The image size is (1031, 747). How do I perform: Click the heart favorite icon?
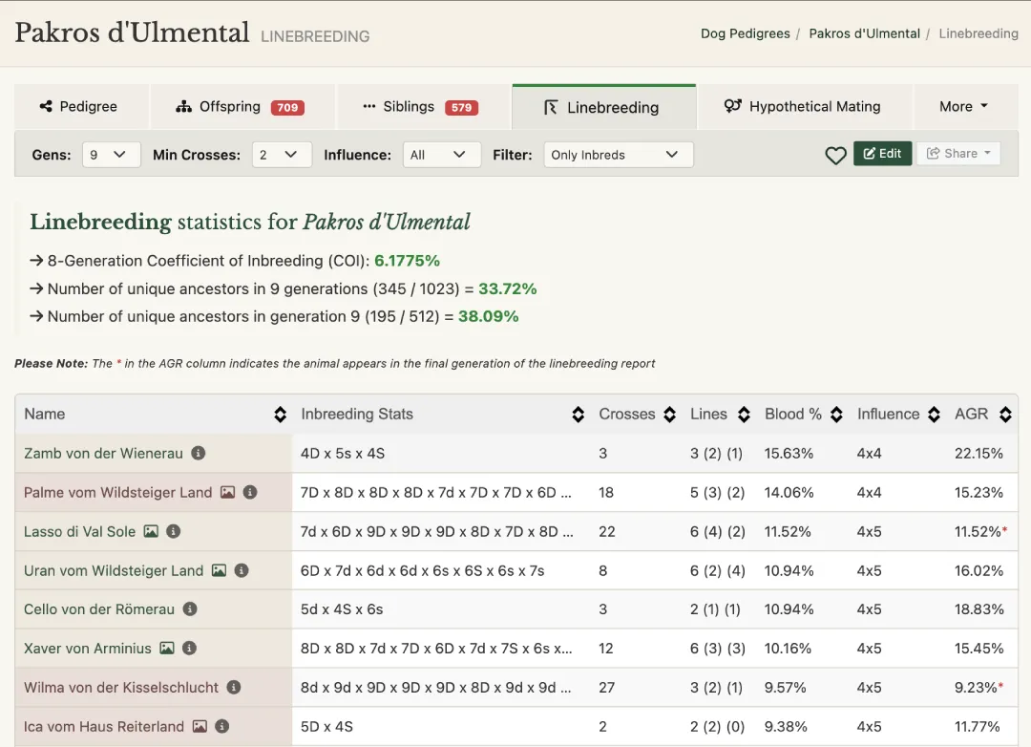[x=835, y=156]
